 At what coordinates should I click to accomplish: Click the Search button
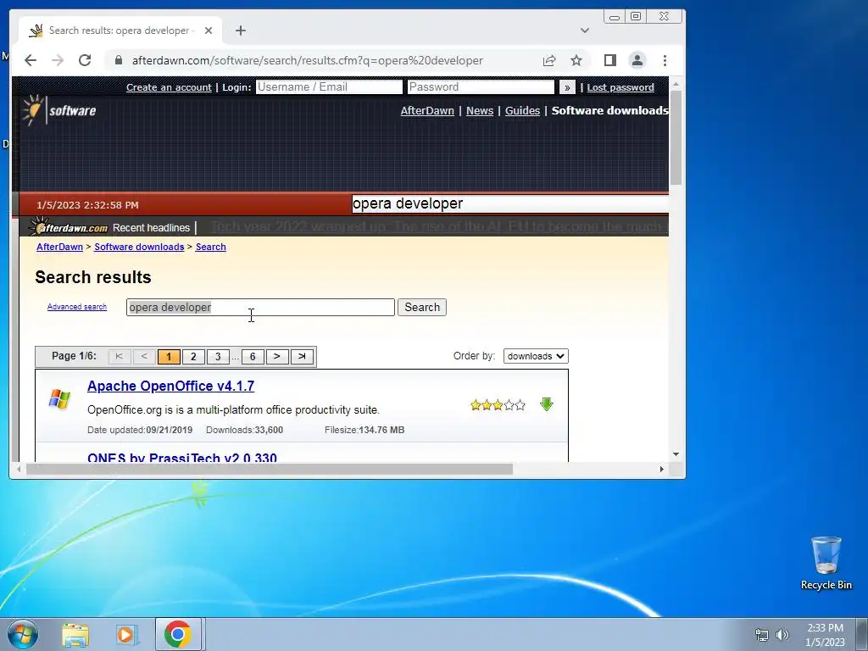(422, 307)
